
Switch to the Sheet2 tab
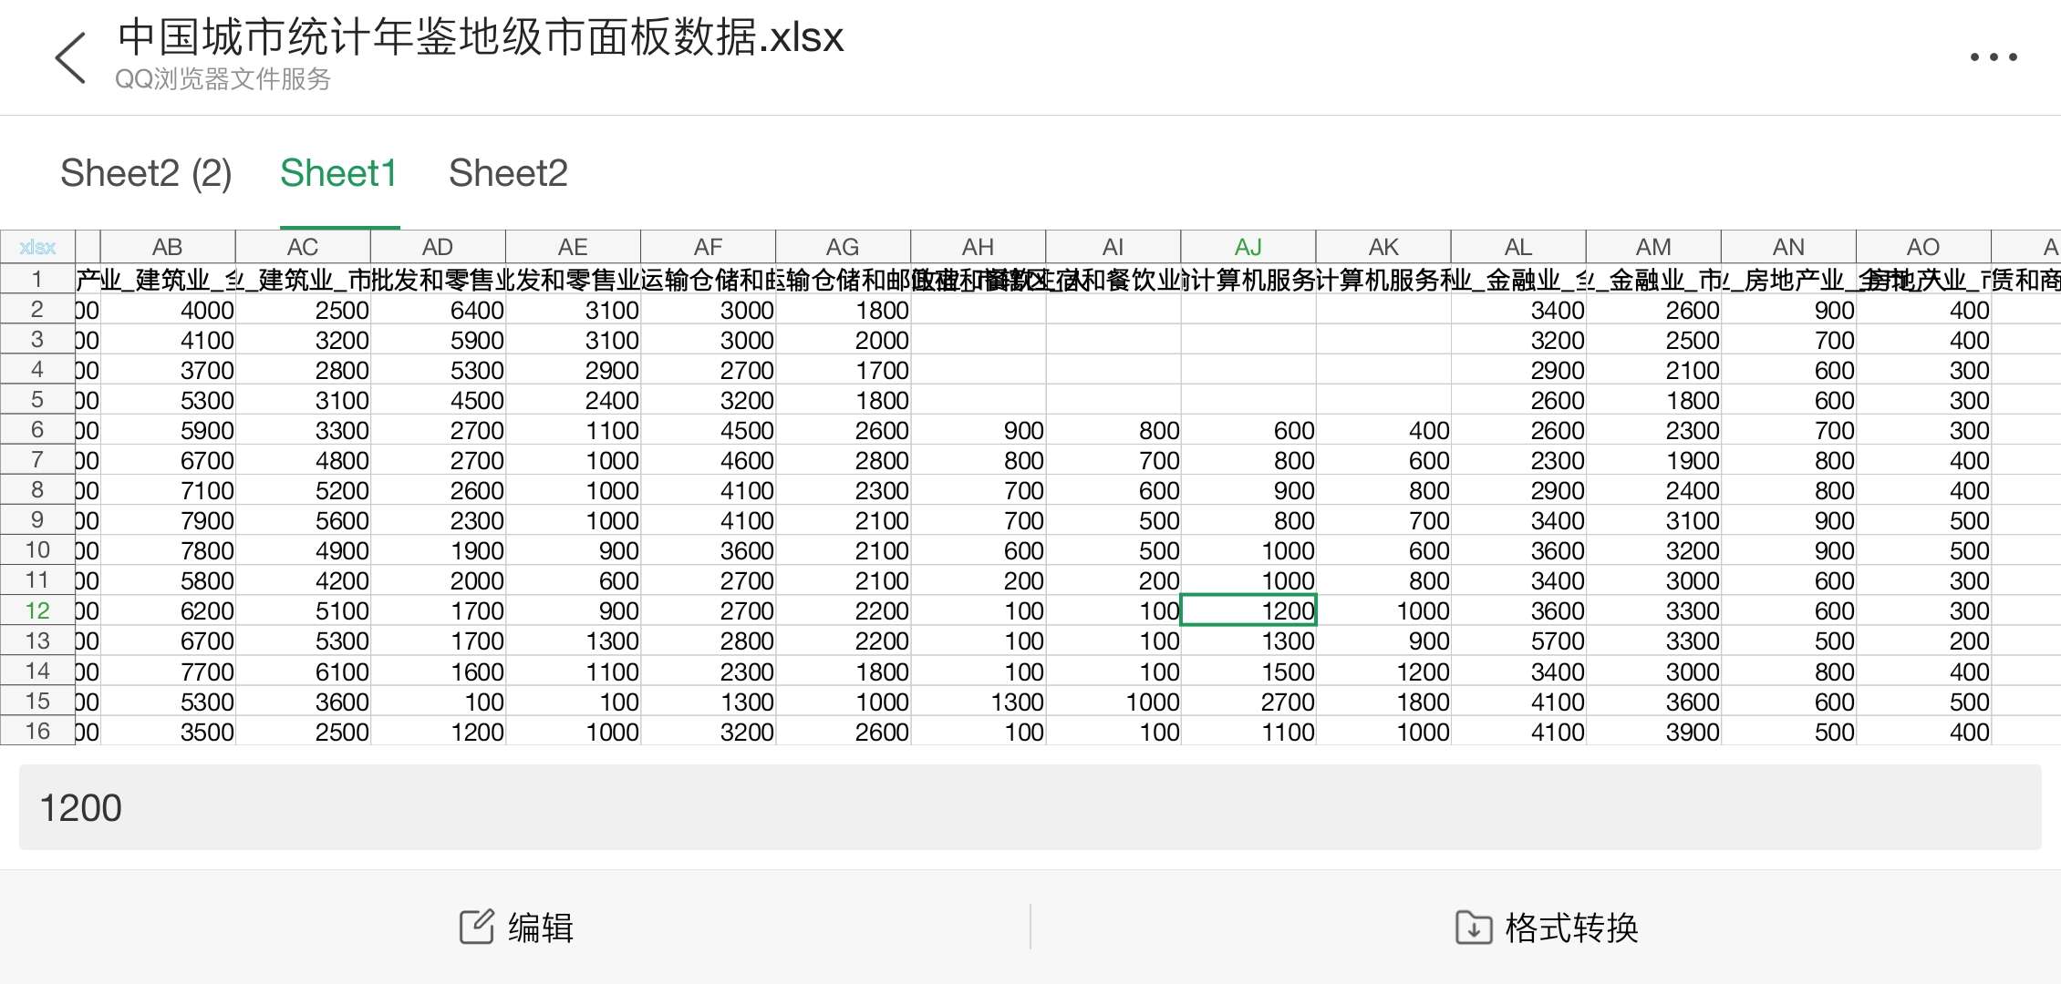508,173
